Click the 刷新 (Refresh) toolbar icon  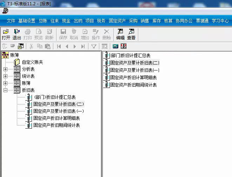click(x=49, y=34)
